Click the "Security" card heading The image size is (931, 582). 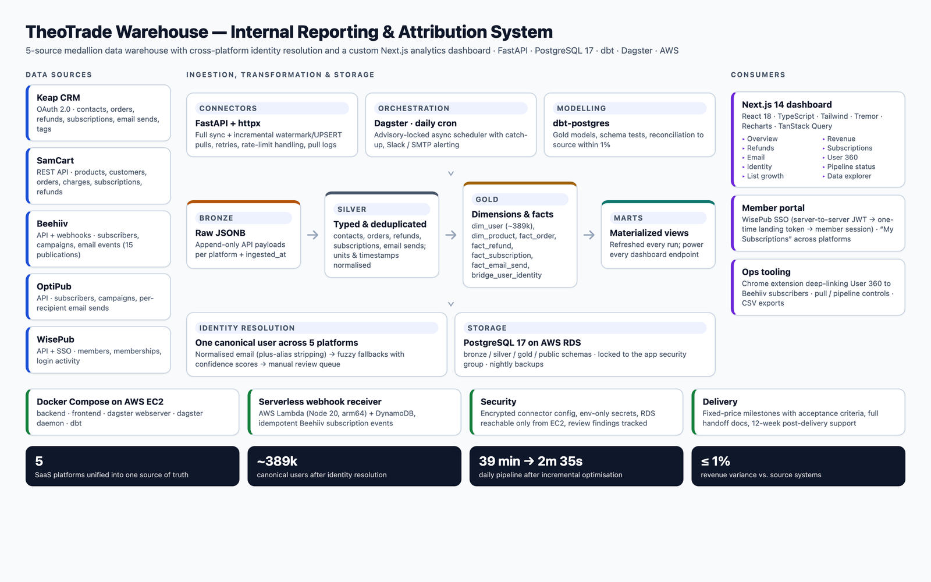click(x=499, y=402)
